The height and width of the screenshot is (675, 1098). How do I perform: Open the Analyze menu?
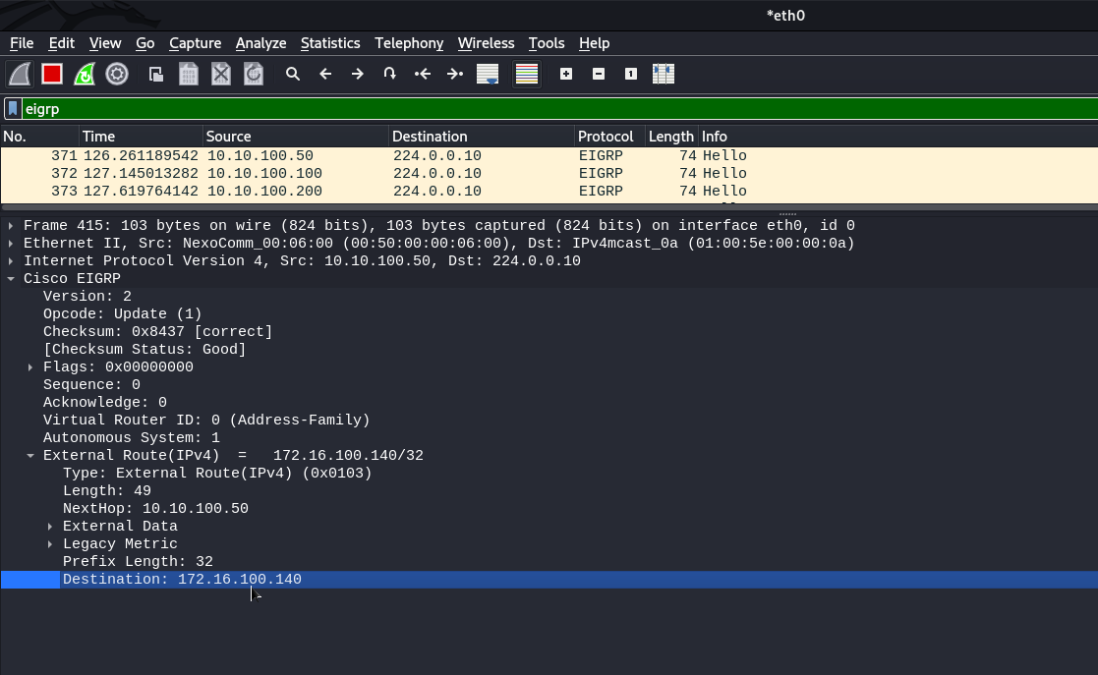[260, 43]
